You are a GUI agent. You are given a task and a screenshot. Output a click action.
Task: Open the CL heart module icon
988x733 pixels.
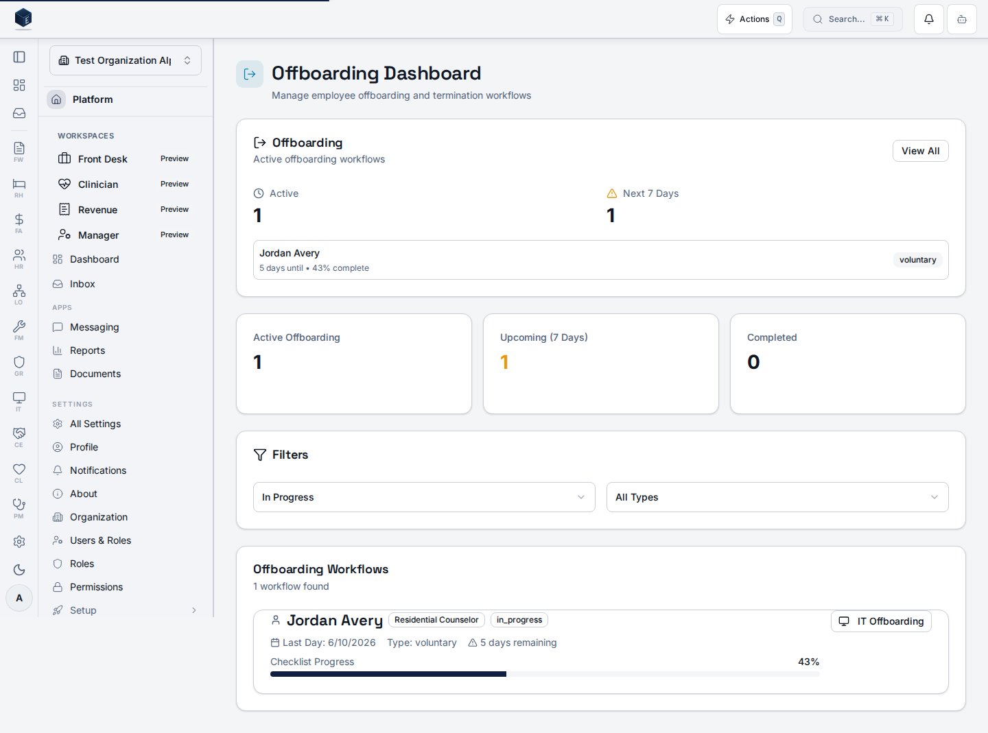19,472
